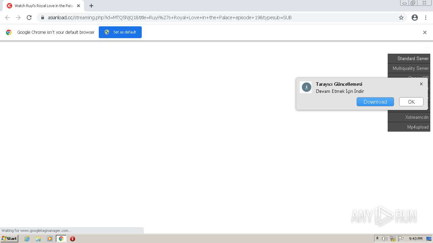The width and height of the screenshot is (433, 243).
Task: Open media player from taskbar
Action: click(x=50, y=239)
